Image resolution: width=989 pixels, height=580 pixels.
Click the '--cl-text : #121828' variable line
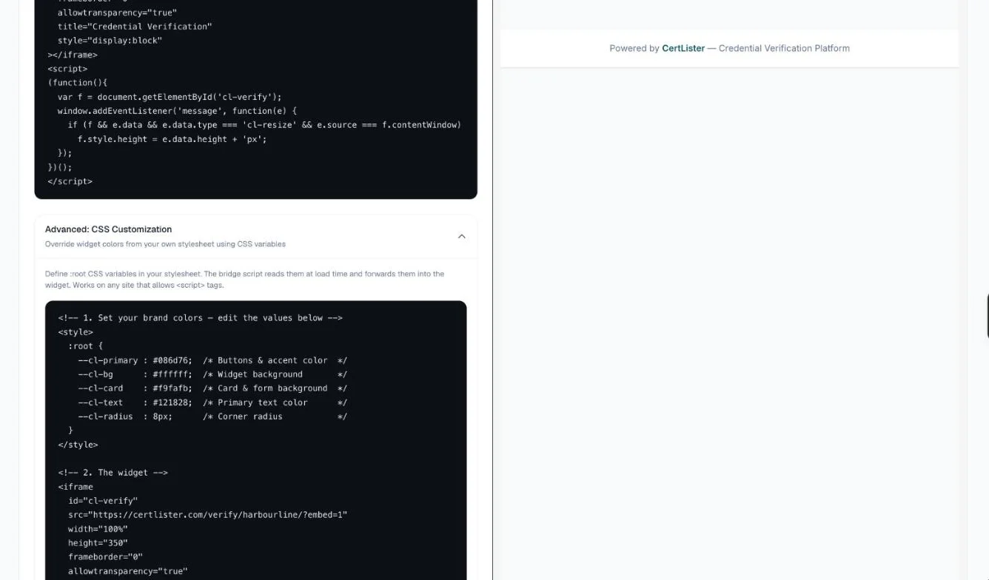click(212, 402)
